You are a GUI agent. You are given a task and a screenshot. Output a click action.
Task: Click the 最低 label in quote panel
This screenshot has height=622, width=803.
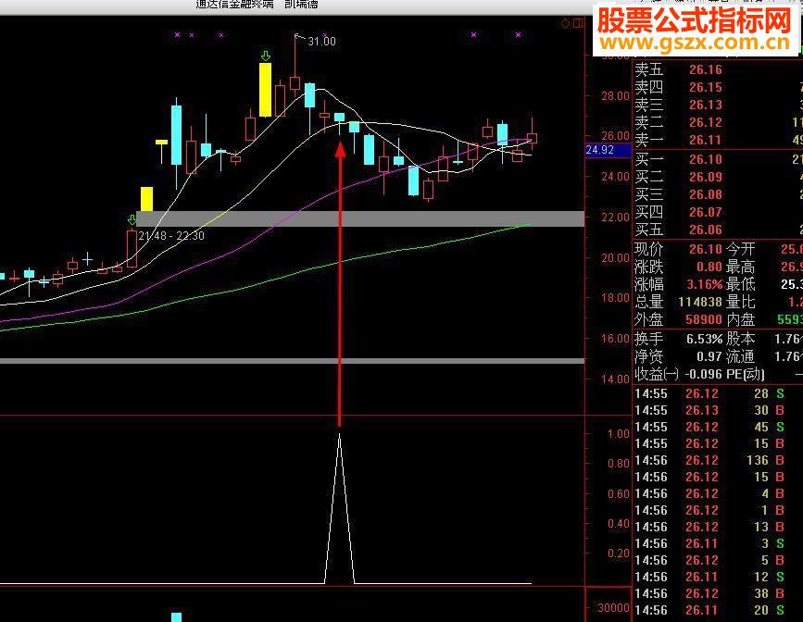coord(741,284)
